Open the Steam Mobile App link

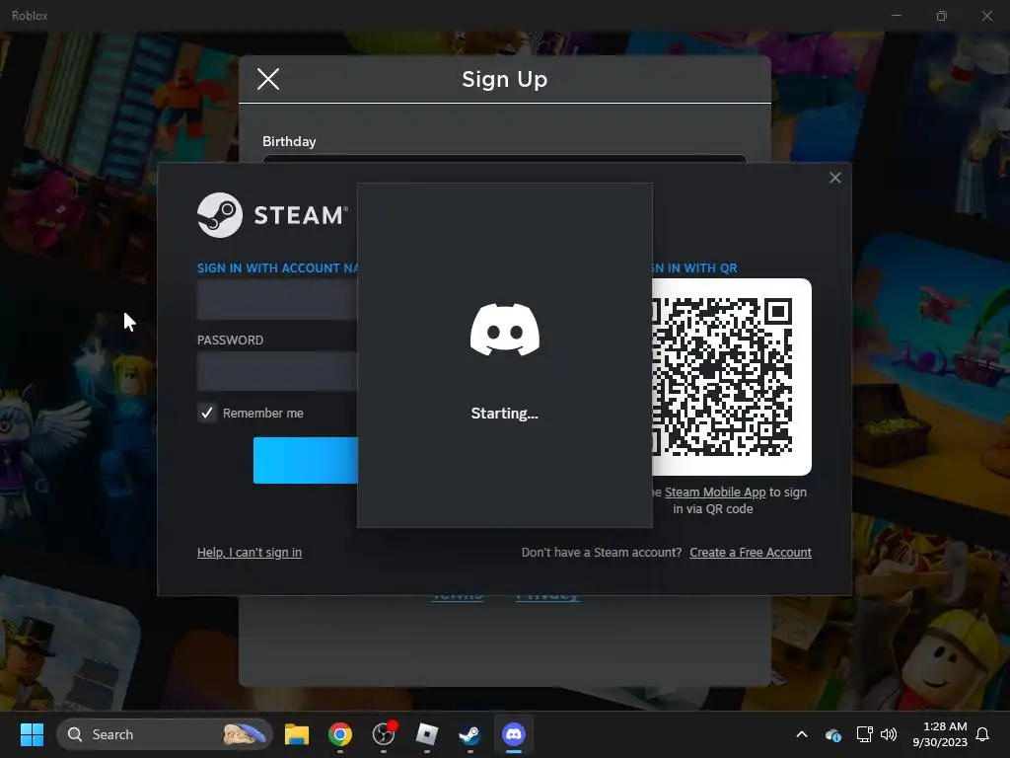[715, 492]
